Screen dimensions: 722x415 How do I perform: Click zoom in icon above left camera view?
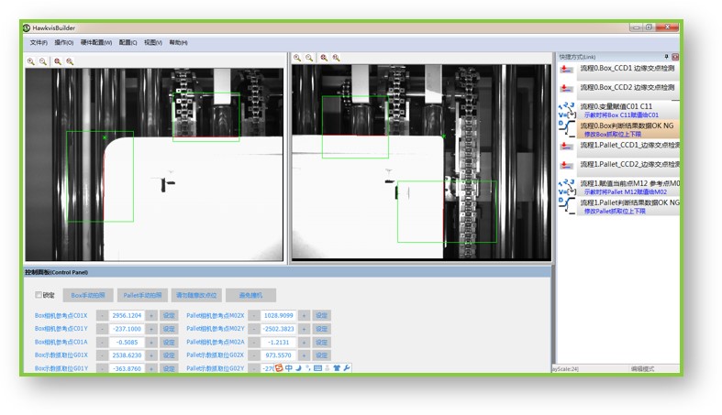pyautogui.click(x=31, y=61)
